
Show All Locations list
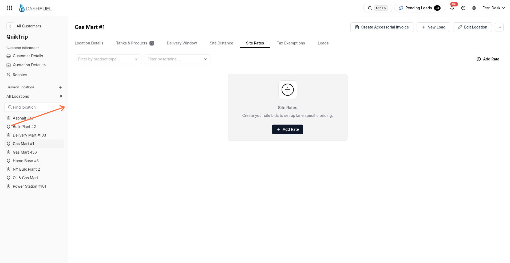[34, 96]
